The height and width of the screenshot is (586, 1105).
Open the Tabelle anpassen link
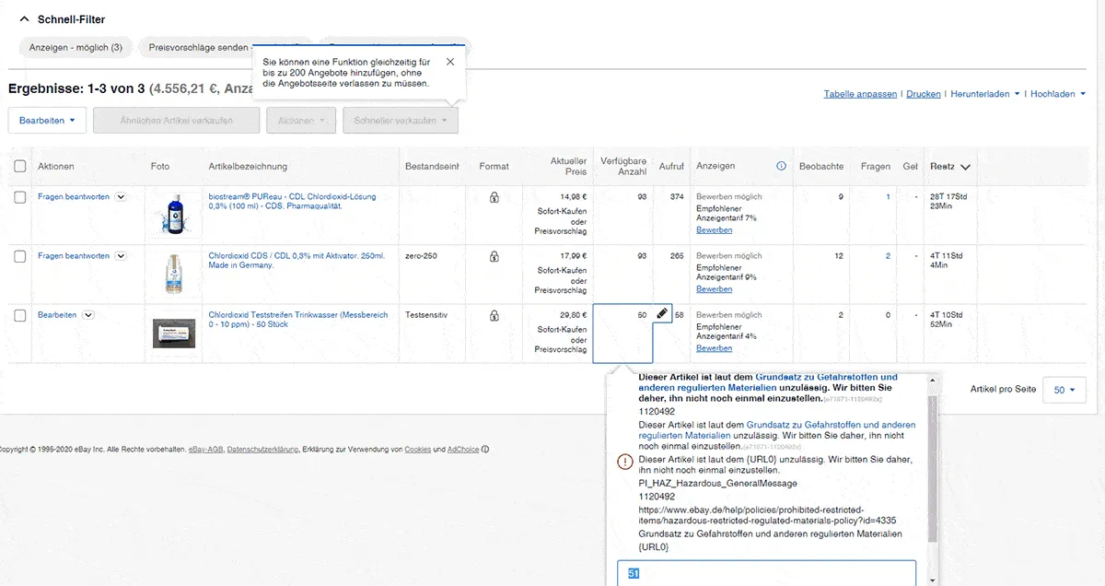(860, 94)
